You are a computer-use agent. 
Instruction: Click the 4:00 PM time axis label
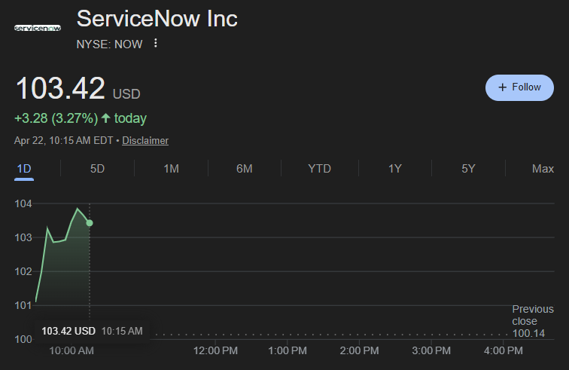(504, 350)
